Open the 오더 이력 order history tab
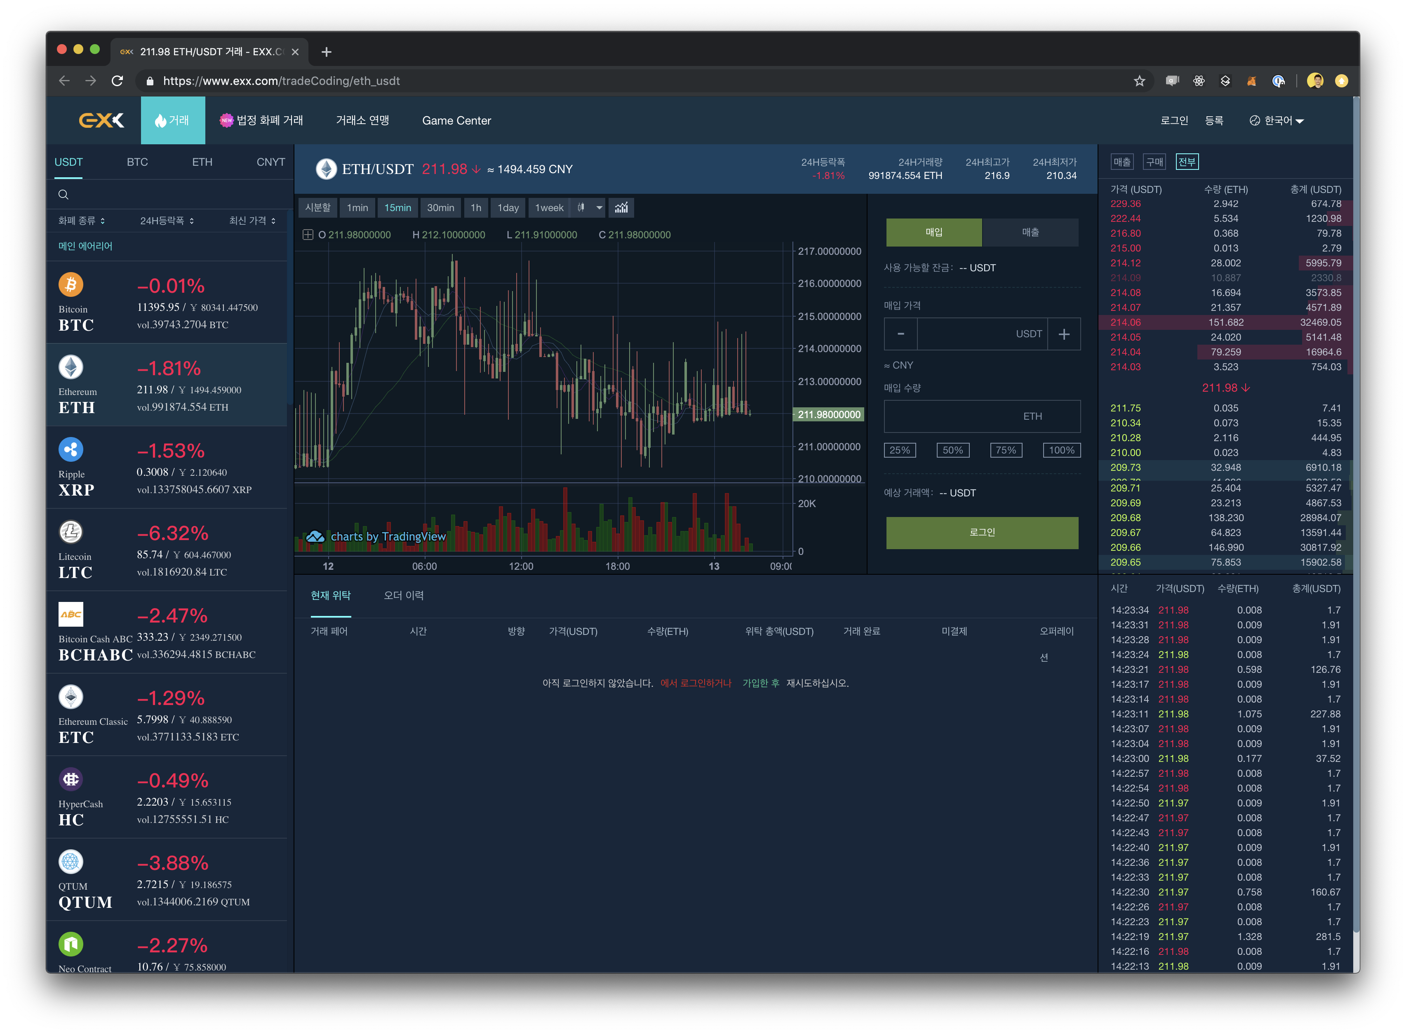Screen dimensions: 1406x1034 pyautogui.click(x=404, y=595)
